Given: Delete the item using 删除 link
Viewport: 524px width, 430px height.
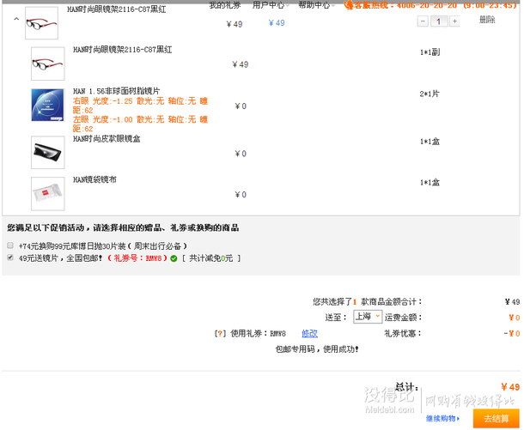Looking at the screenshot, I should click(x=487, y=20).
